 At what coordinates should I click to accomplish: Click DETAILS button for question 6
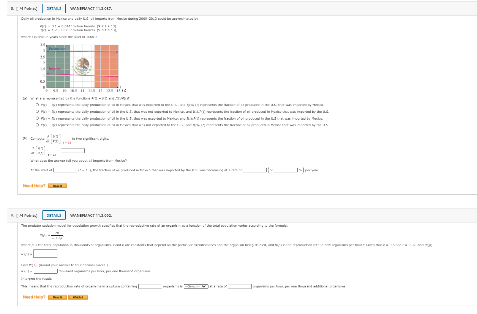54,215
